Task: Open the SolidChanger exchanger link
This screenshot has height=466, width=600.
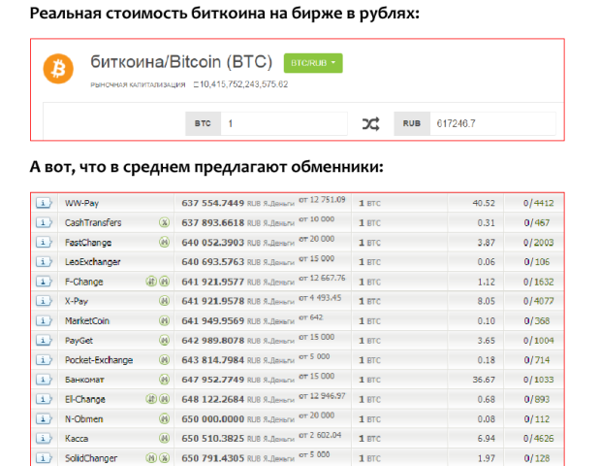Action: click(91, 458)
